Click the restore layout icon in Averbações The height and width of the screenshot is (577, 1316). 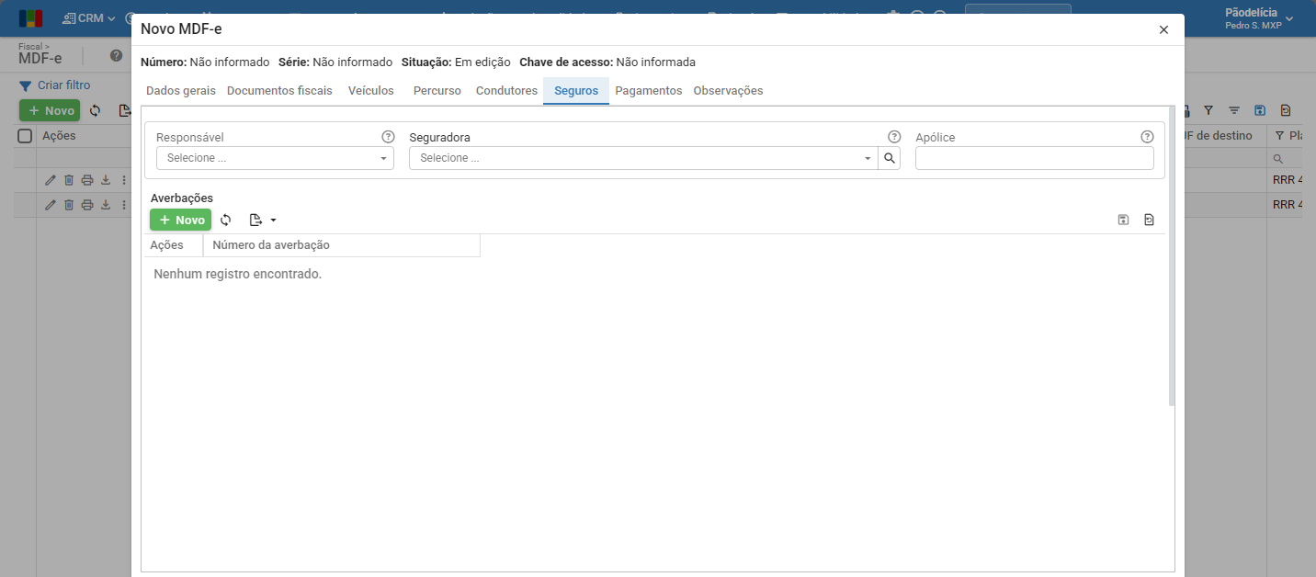1149,221
